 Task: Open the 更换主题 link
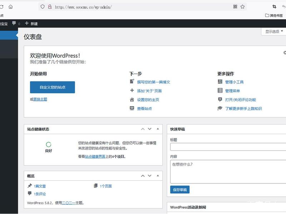tap(40, 99)
